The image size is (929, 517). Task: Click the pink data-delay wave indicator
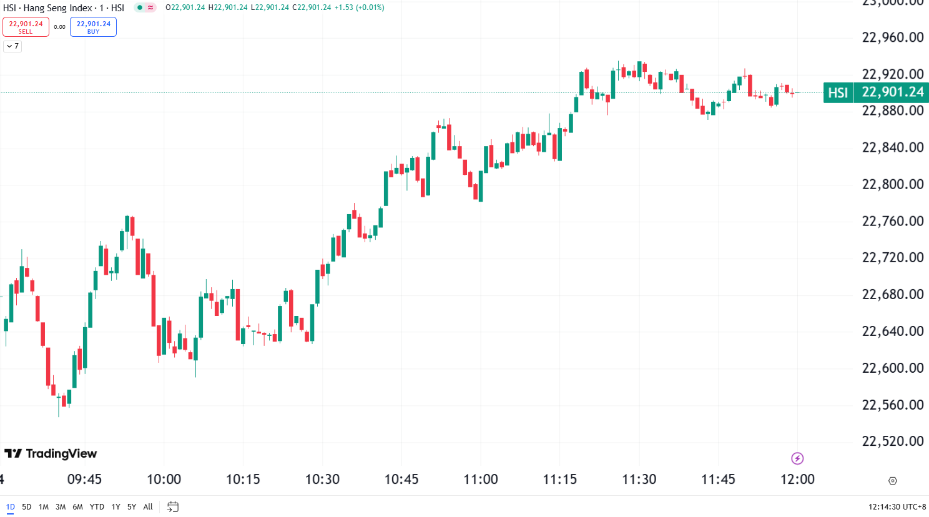tap(150, 7)
